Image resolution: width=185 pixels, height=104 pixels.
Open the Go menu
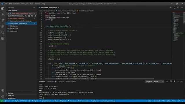27,4
